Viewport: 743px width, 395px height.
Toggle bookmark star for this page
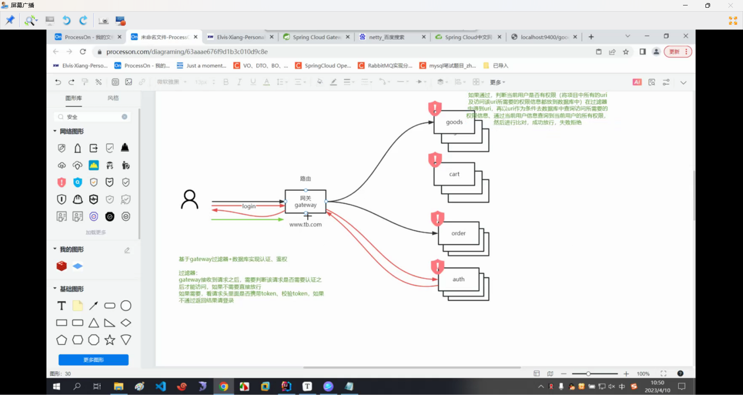coord(626,52)
